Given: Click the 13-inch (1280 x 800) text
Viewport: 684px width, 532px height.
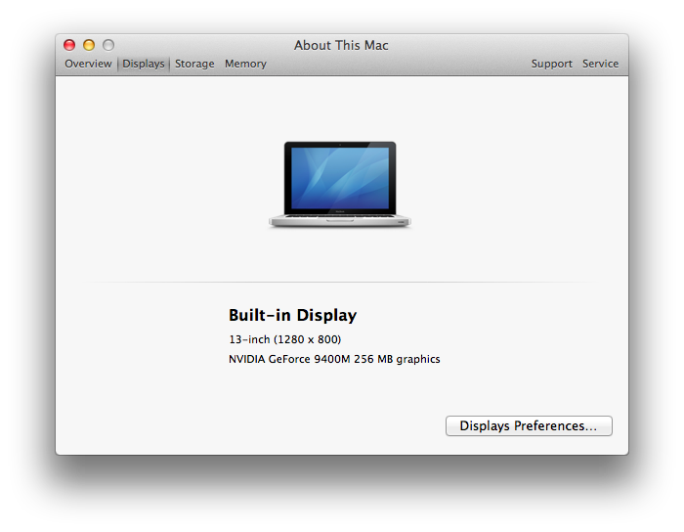Looking at the screenshot, I should 285,339.
